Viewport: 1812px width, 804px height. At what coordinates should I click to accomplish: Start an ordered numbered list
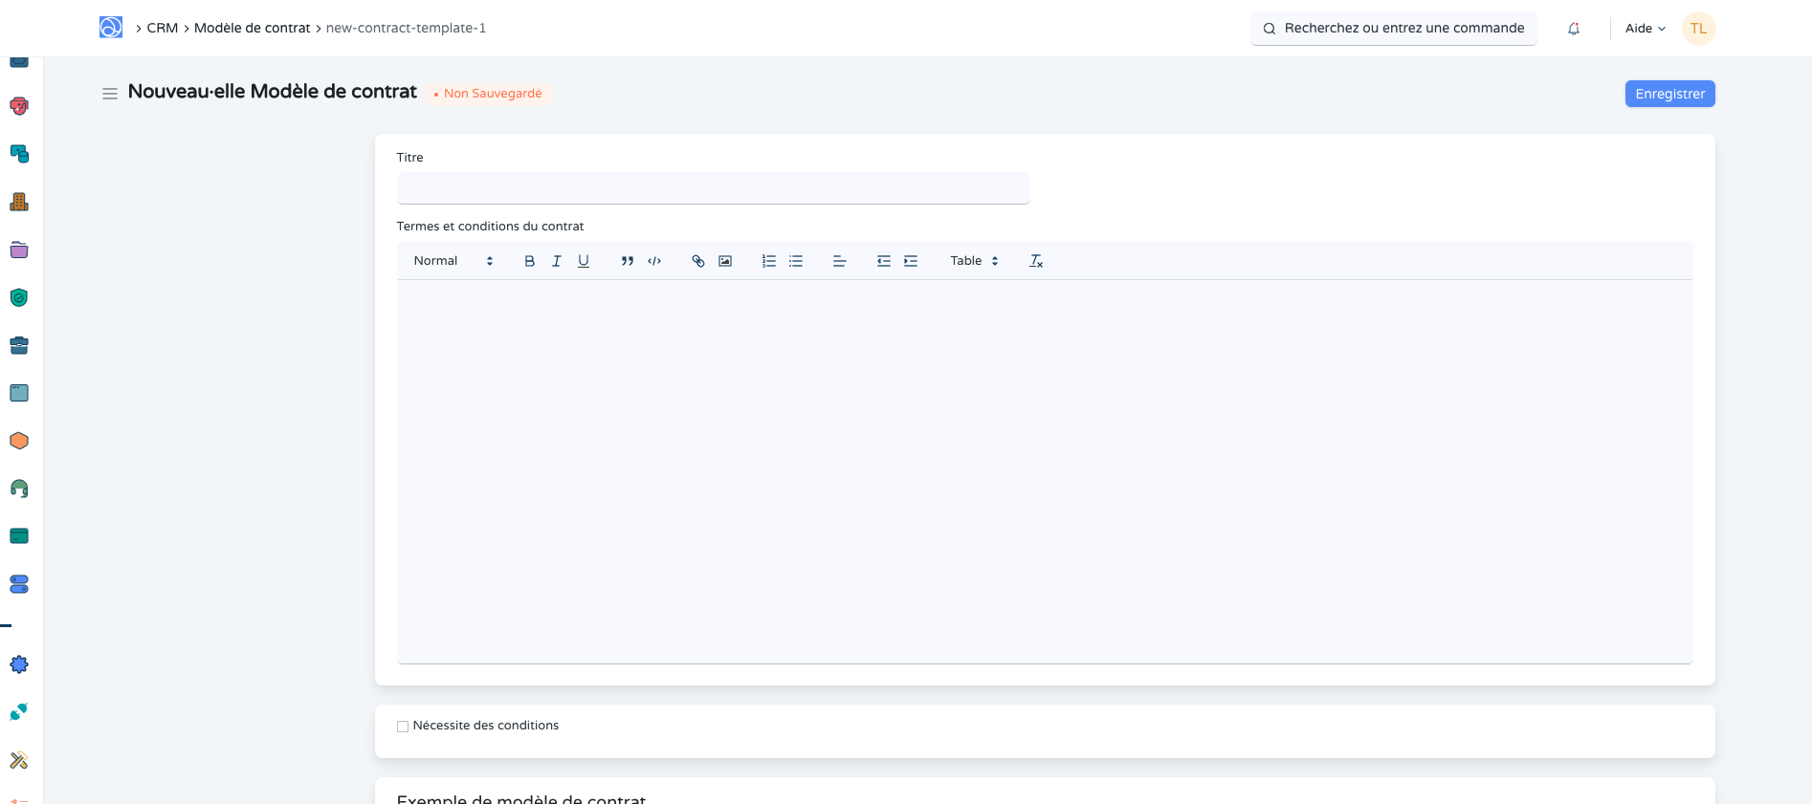768,261
